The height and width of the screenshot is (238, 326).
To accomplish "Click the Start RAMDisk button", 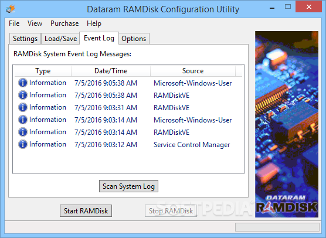I will (x=86, y=211).
